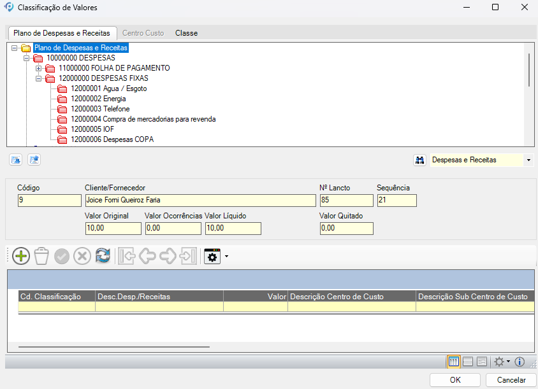The width and height of the screenshot is (538, 389).
Task: Toggle the grid view mode button
Action: 454,362
